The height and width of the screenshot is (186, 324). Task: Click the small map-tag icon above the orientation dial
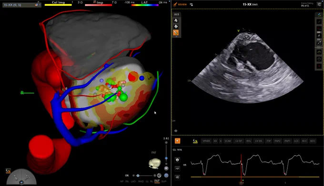tap(8, 171)
